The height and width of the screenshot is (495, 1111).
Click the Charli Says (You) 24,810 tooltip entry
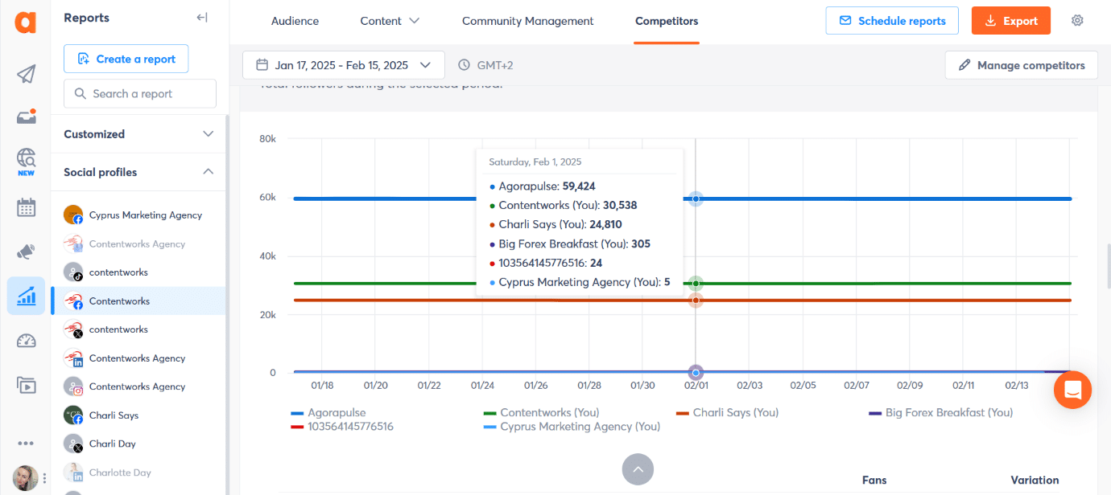point(555,225)
